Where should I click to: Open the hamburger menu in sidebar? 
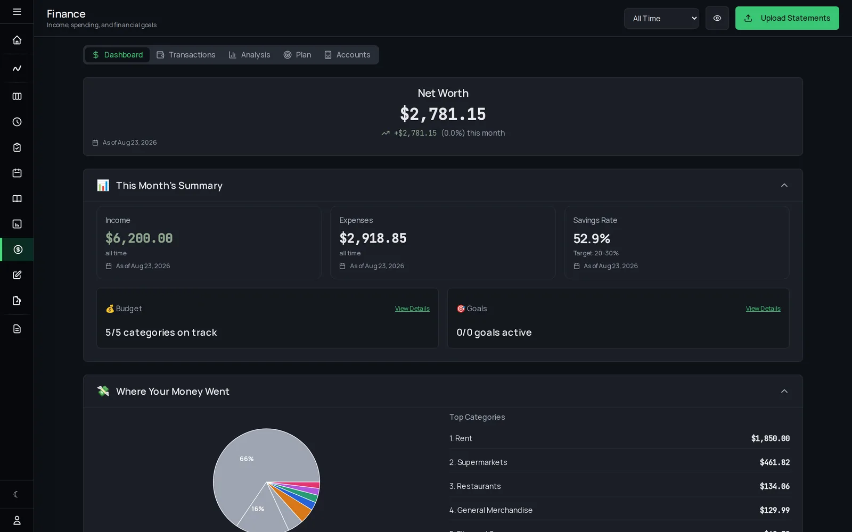click(17, 12)
